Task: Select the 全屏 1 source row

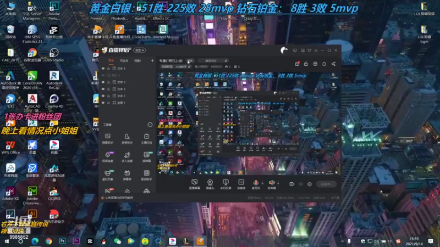Action: point(127,103)
